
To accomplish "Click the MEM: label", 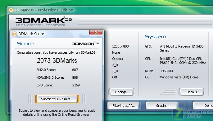I will click(x=149, y=71).
